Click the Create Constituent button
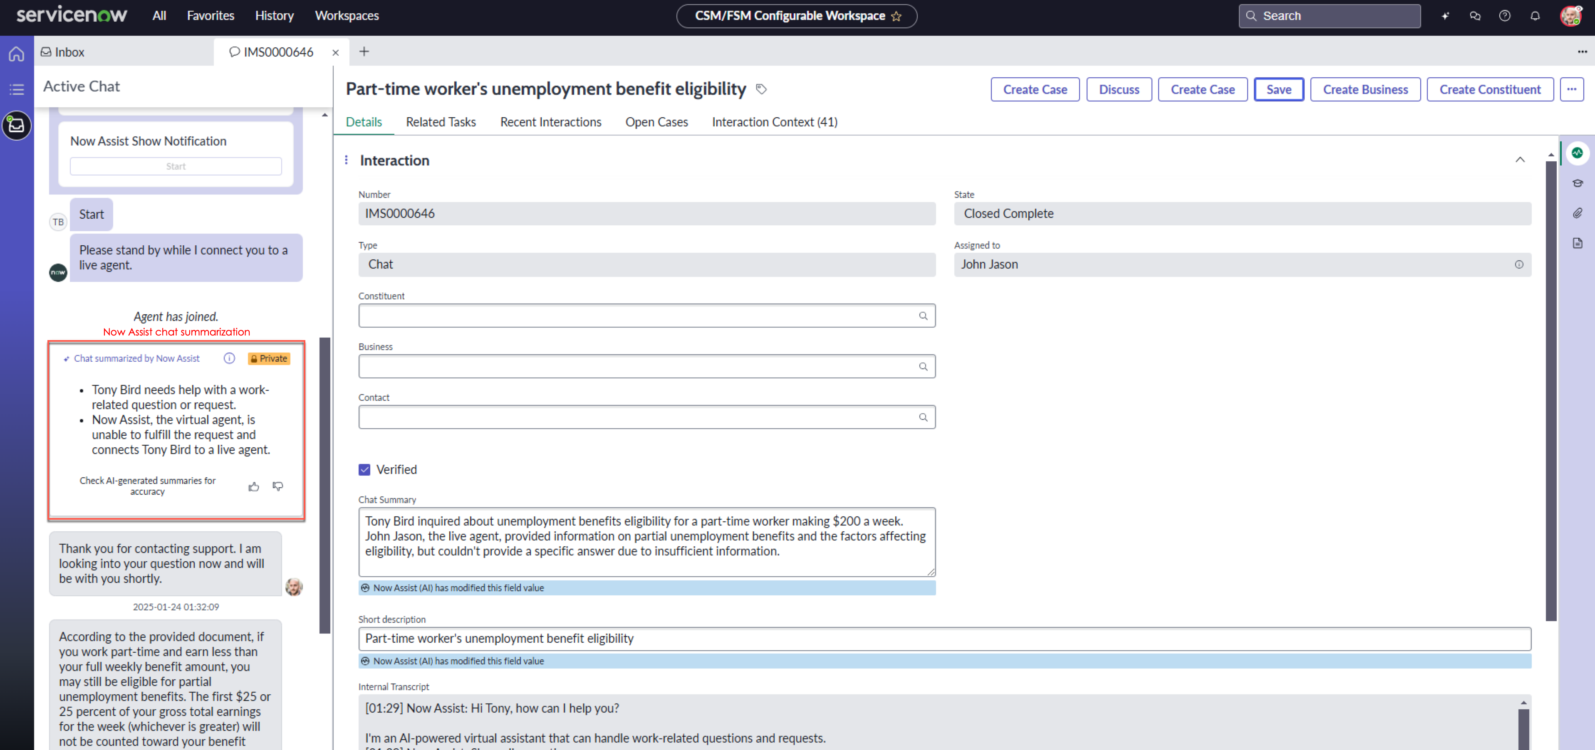The width and height of the screenshot is (1595, 750). coord(1489,90)
